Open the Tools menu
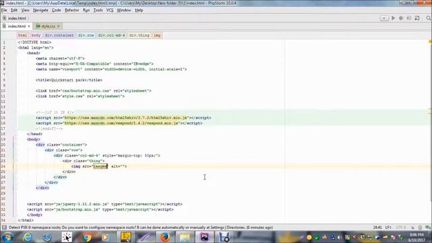The height and width of the screenshot is (243, 432). click(98, 10)
